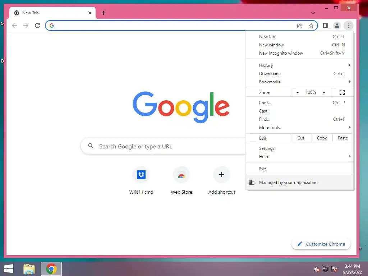368x276 pixels.
Task: Open the profile avatar icon
Action: (337, 26)
